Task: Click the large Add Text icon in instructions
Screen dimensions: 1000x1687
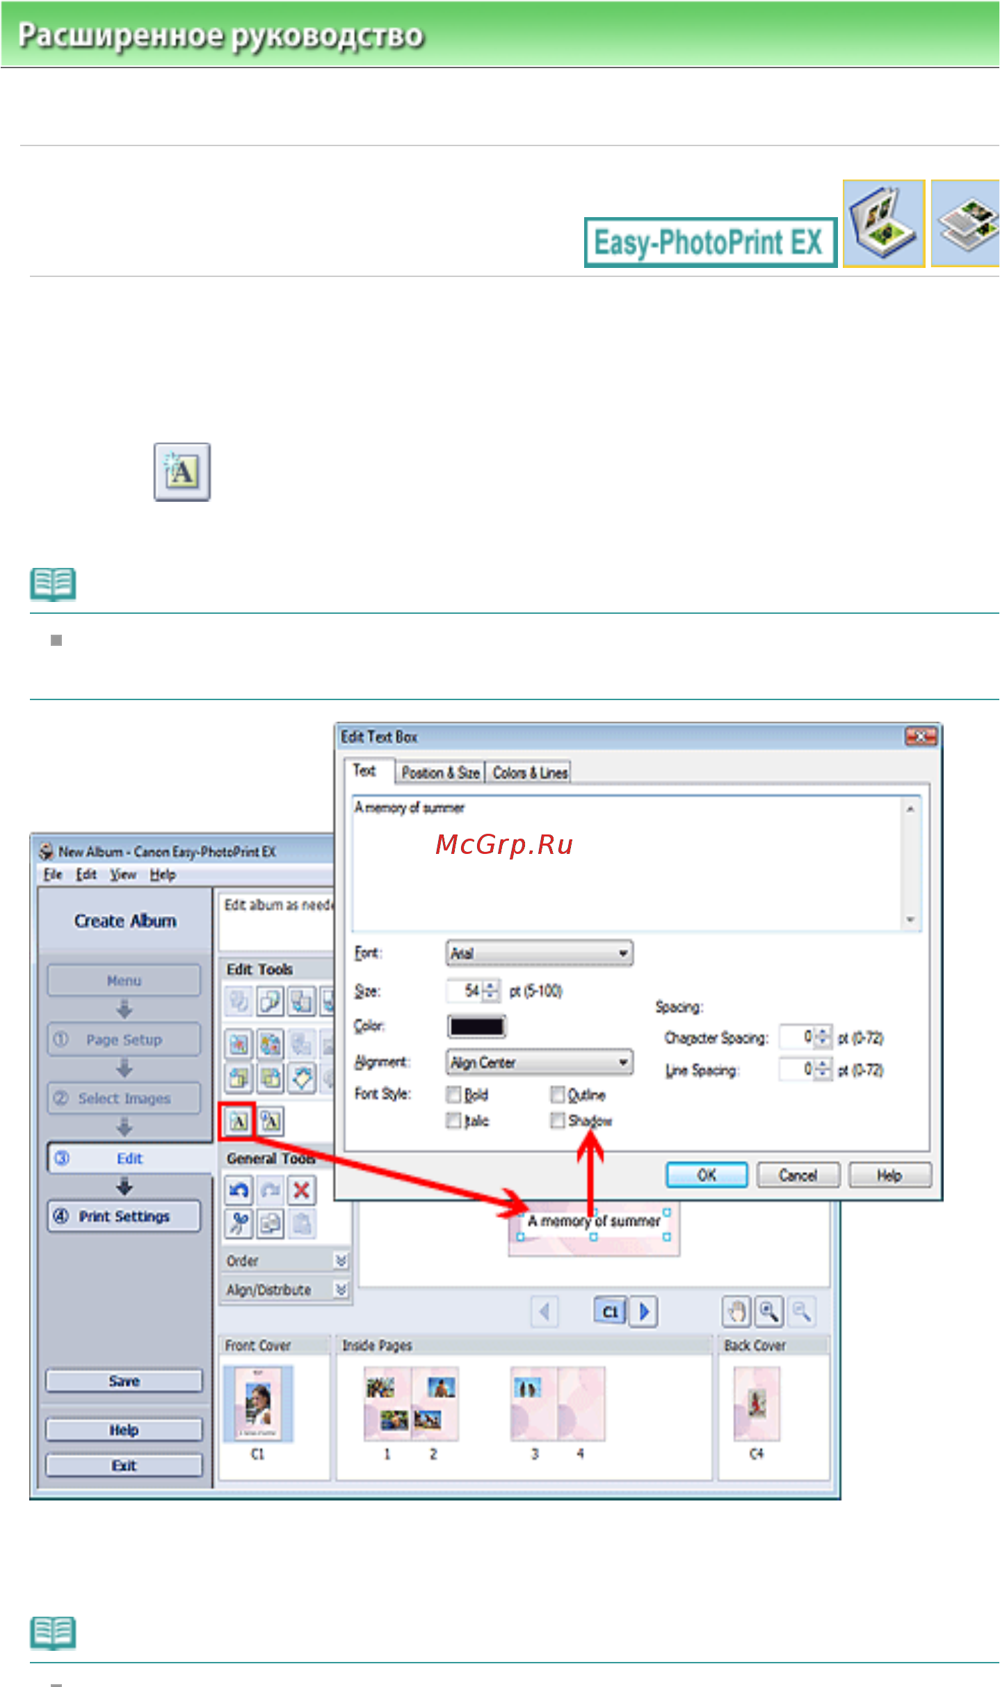Action: pyautogui.click(x=182, y=472)
